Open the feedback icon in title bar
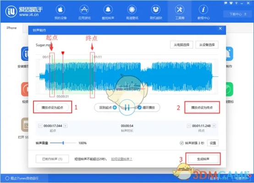Viewport: 254px width, 183px height. pos(226,3)
